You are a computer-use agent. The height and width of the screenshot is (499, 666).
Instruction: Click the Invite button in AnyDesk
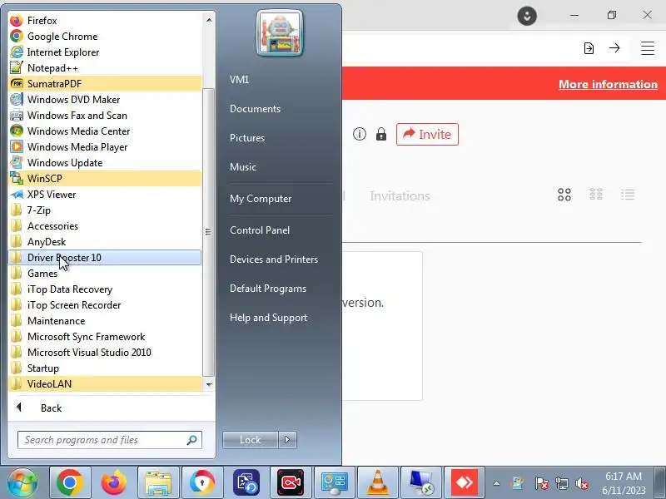point(427,134)
